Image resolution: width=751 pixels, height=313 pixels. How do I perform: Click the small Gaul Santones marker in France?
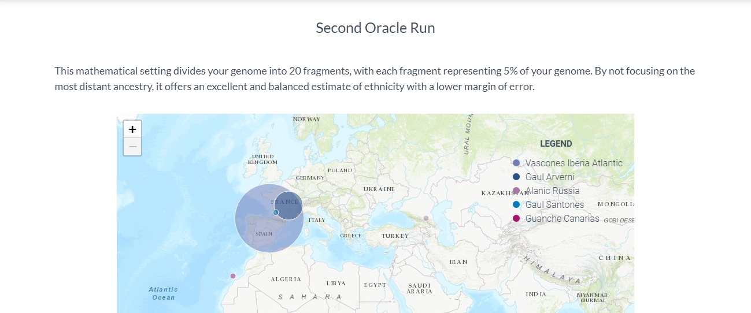(x=276, y=213)
